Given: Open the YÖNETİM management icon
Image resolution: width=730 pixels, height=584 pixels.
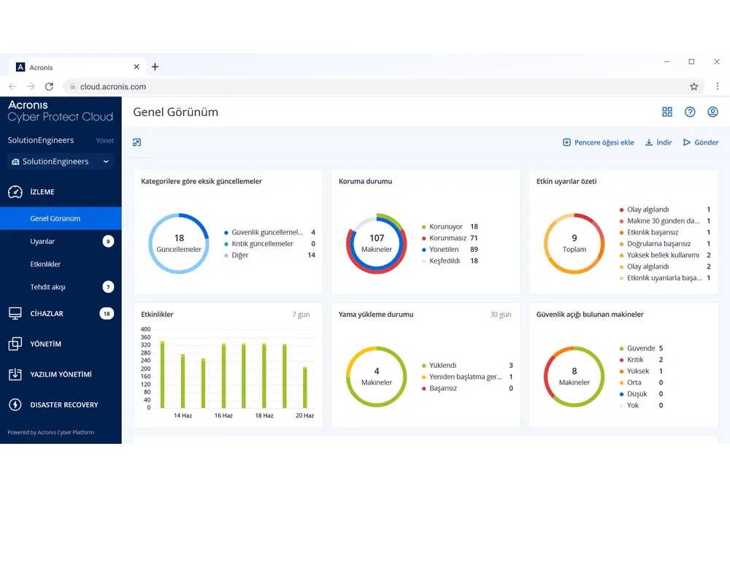Looking at the screenshot, I should click(x=16, y=343).
